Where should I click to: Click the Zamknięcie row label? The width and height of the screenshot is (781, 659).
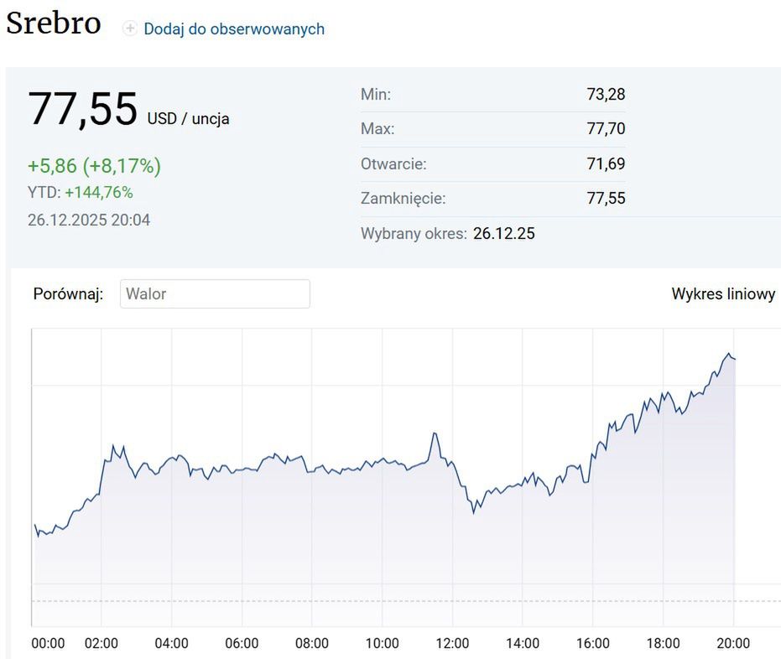[x=403, y=199]
